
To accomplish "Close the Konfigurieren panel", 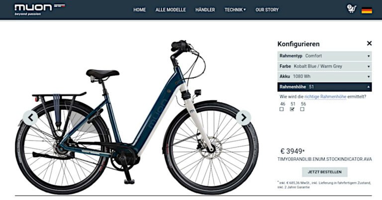I will [369, 43].
